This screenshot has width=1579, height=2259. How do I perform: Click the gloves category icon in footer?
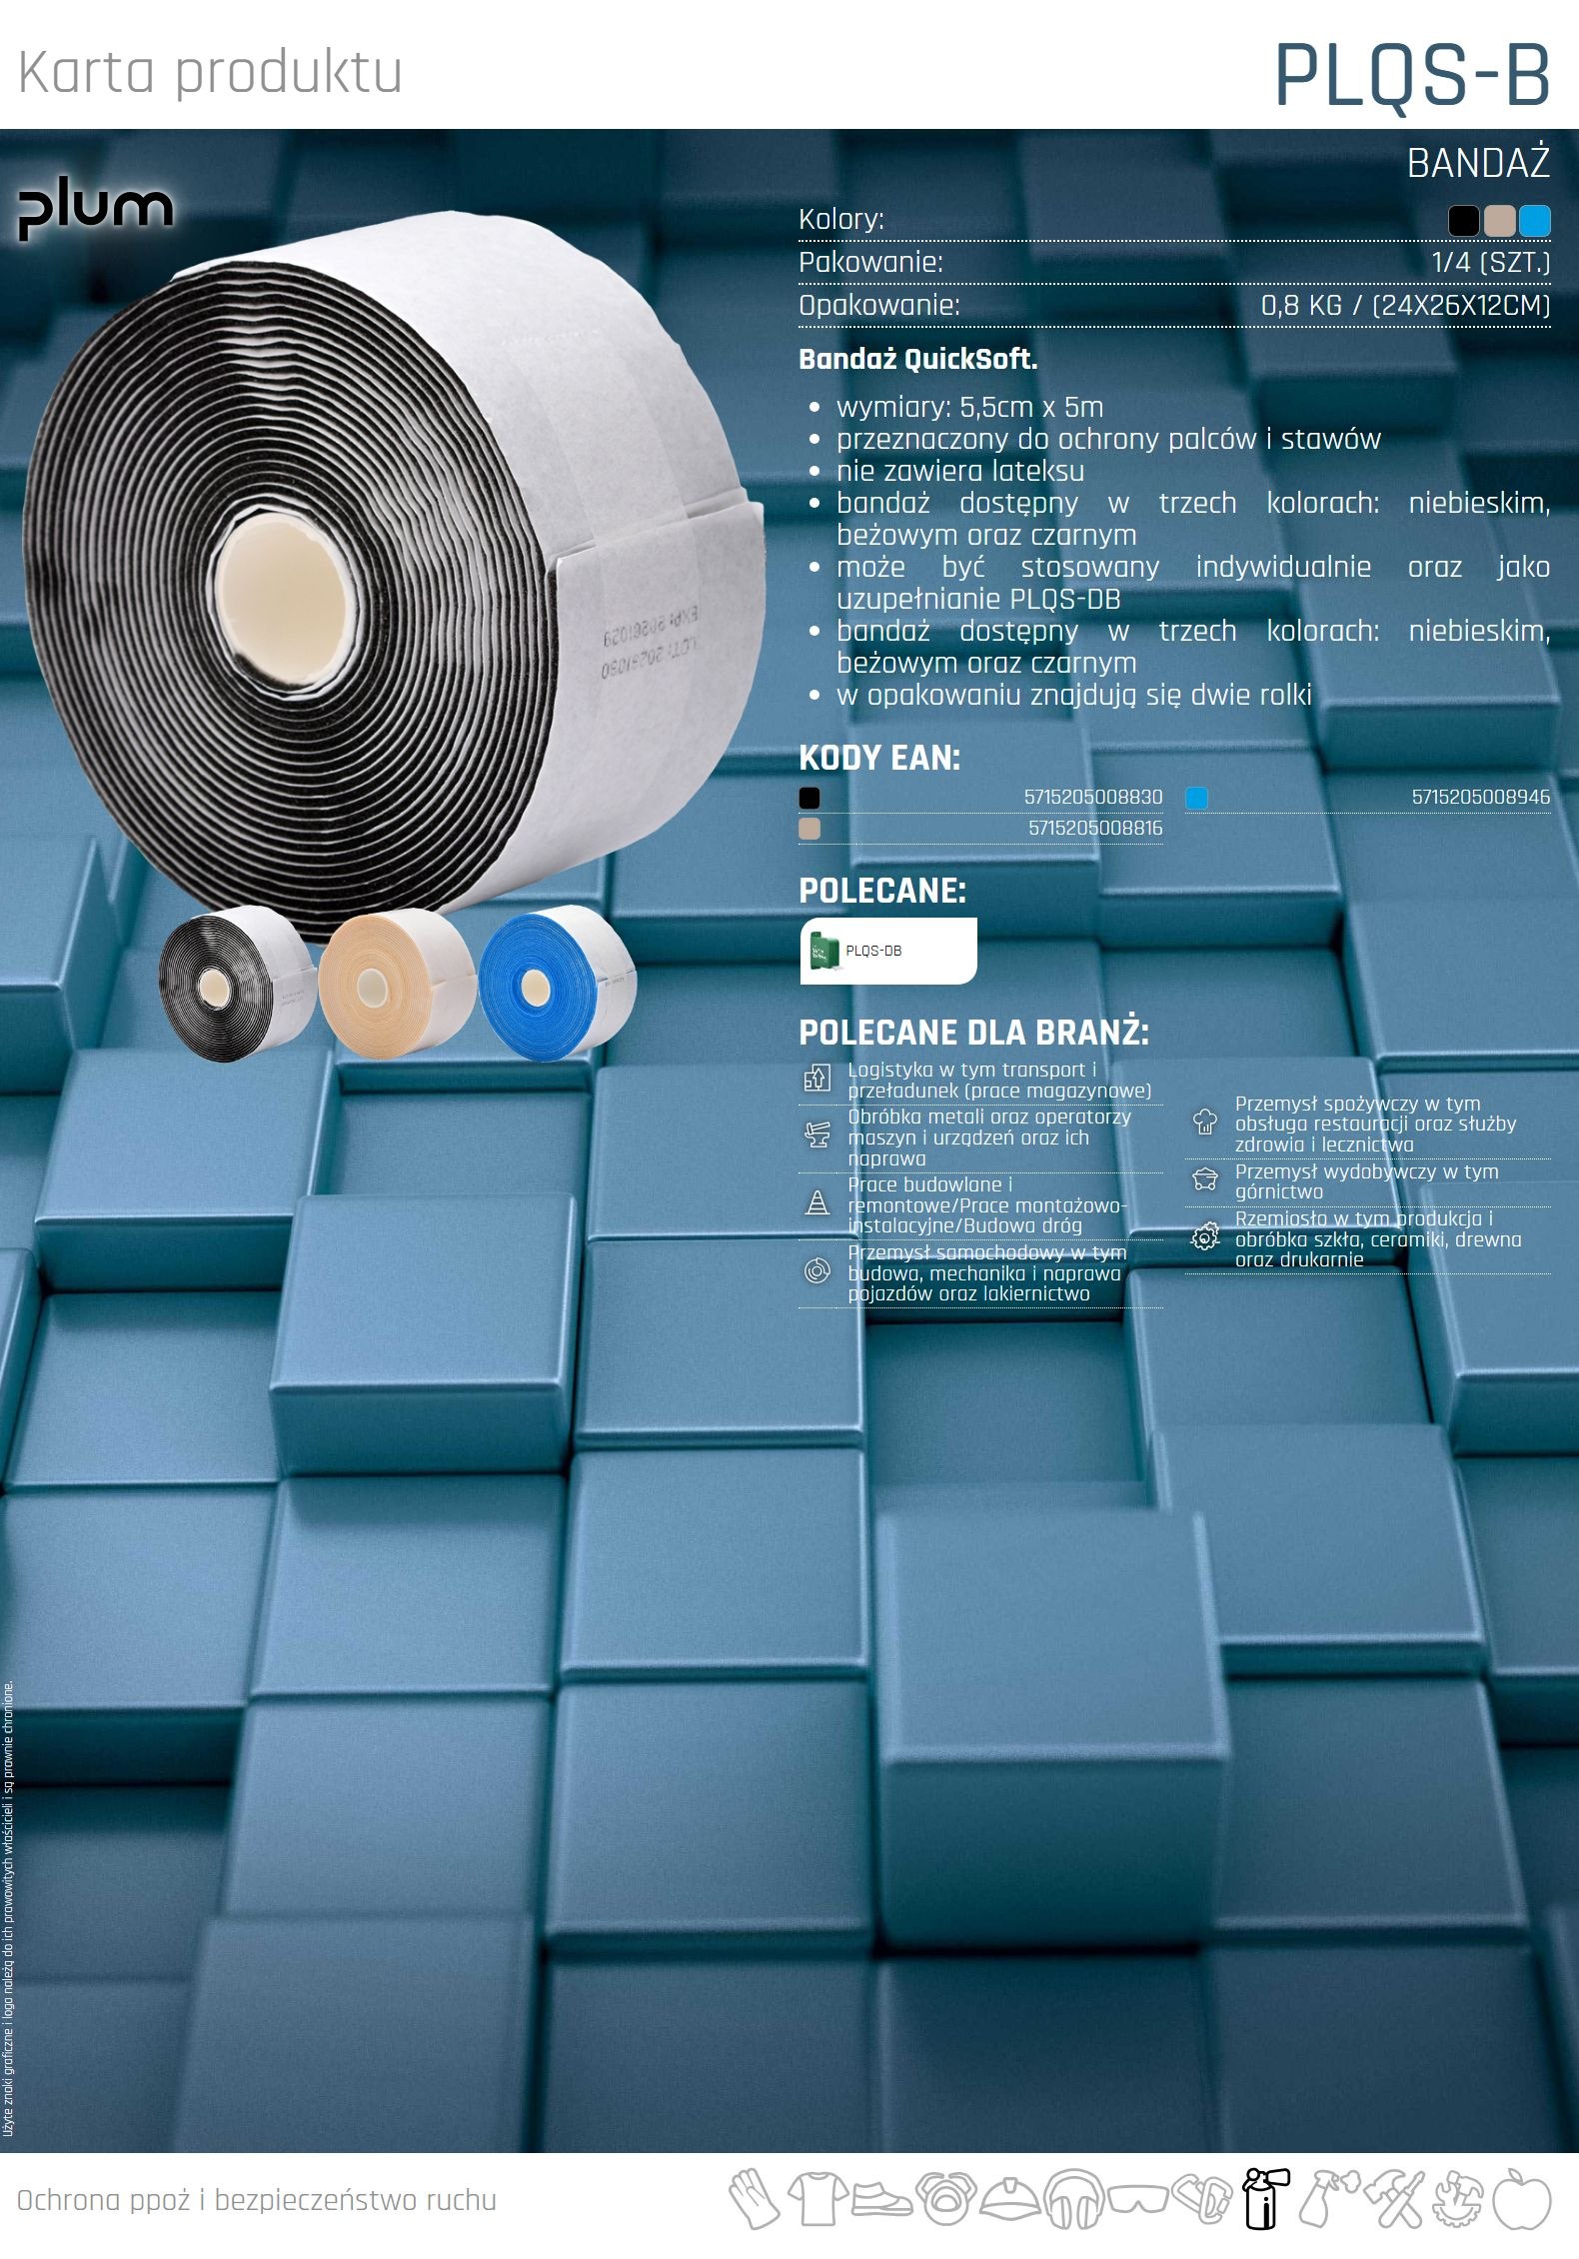pos(754,2198)
